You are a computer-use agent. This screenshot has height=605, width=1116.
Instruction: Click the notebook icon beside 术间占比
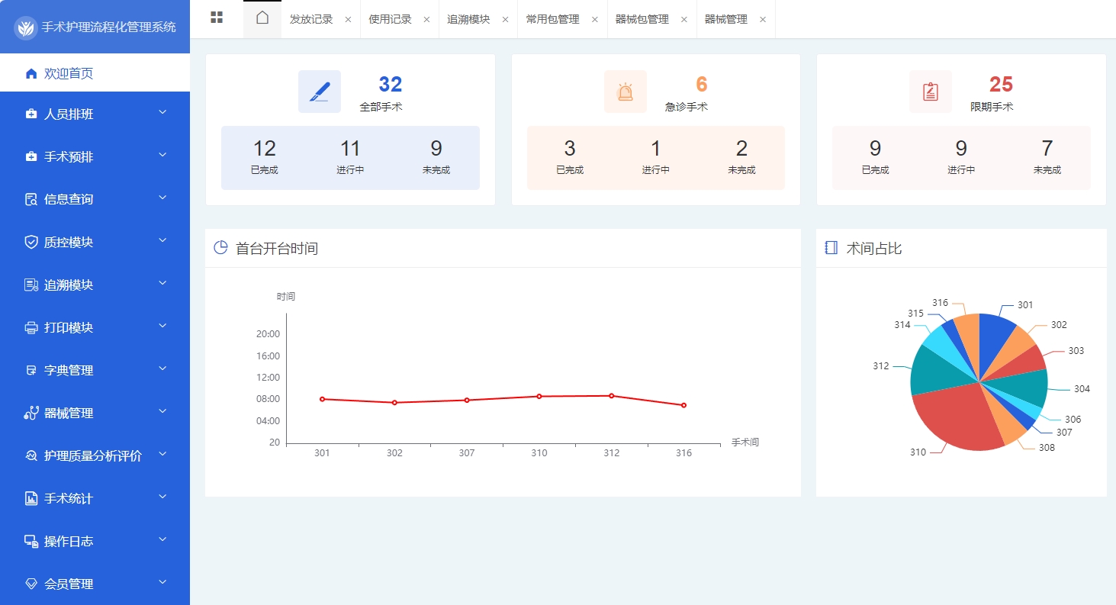tap(831, 248)
